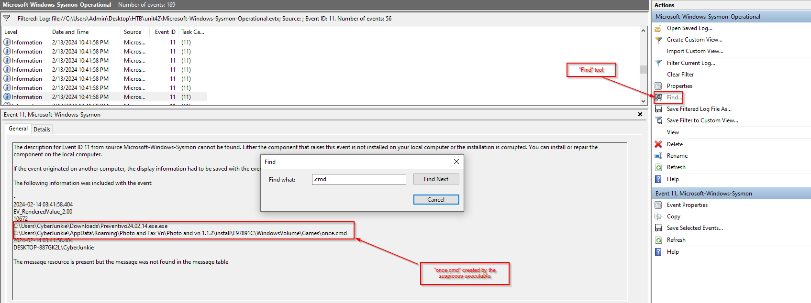
Task: Switch to the Details tab
Action: 42,130
